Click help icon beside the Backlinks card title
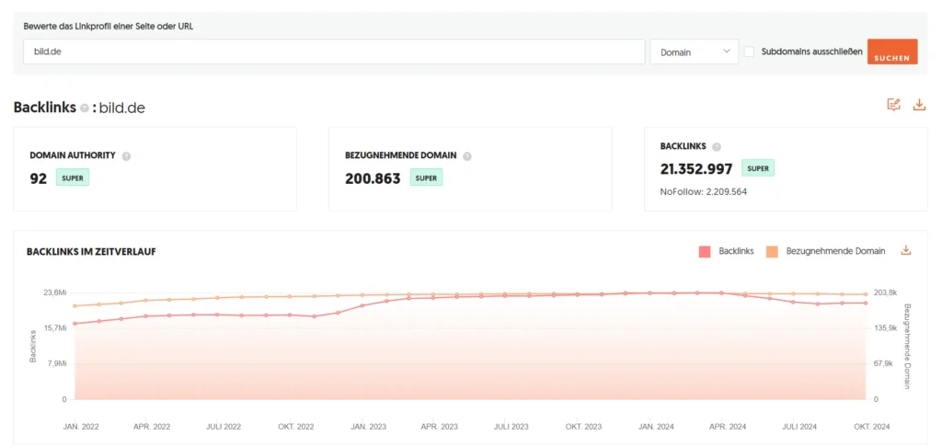Screen dimensions: 942x447 pyautogui.click(x=717, y=147)
